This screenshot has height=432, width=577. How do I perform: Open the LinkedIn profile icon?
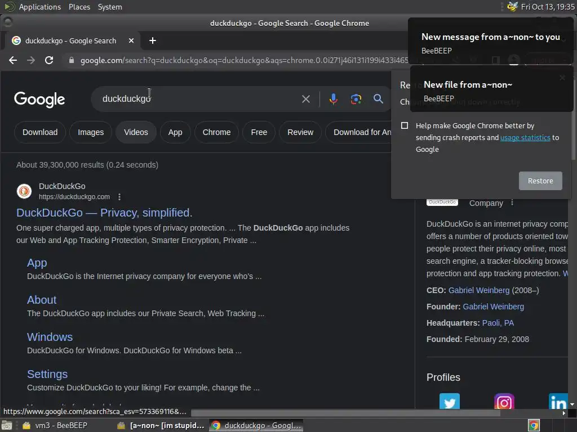click(558, 402)
